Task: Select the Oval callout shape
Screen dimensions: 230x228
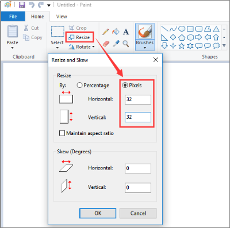Action: 208,46
